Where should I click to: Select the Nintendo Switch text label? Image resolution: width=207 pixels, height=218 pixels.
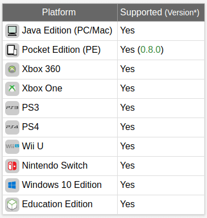55,165
